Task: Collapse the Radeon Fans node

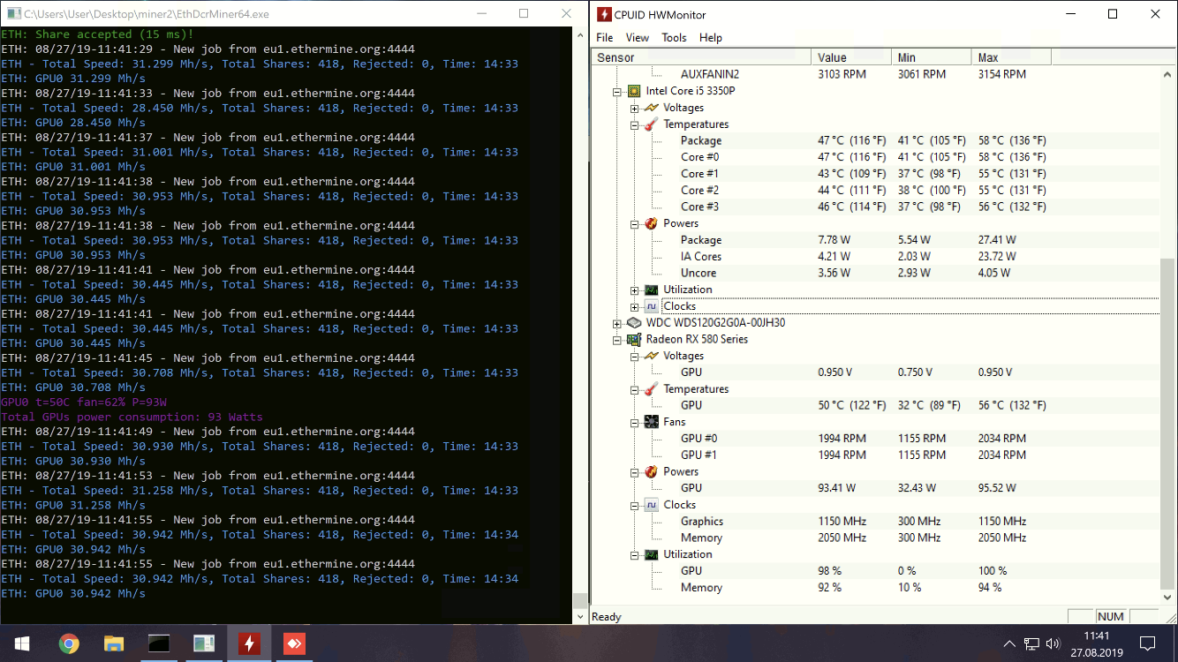Action: pos(634,423)
